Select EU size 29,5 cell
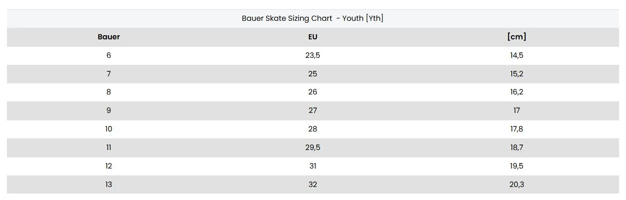The height and width of the screenshot is (200, 626). [313, 148]
